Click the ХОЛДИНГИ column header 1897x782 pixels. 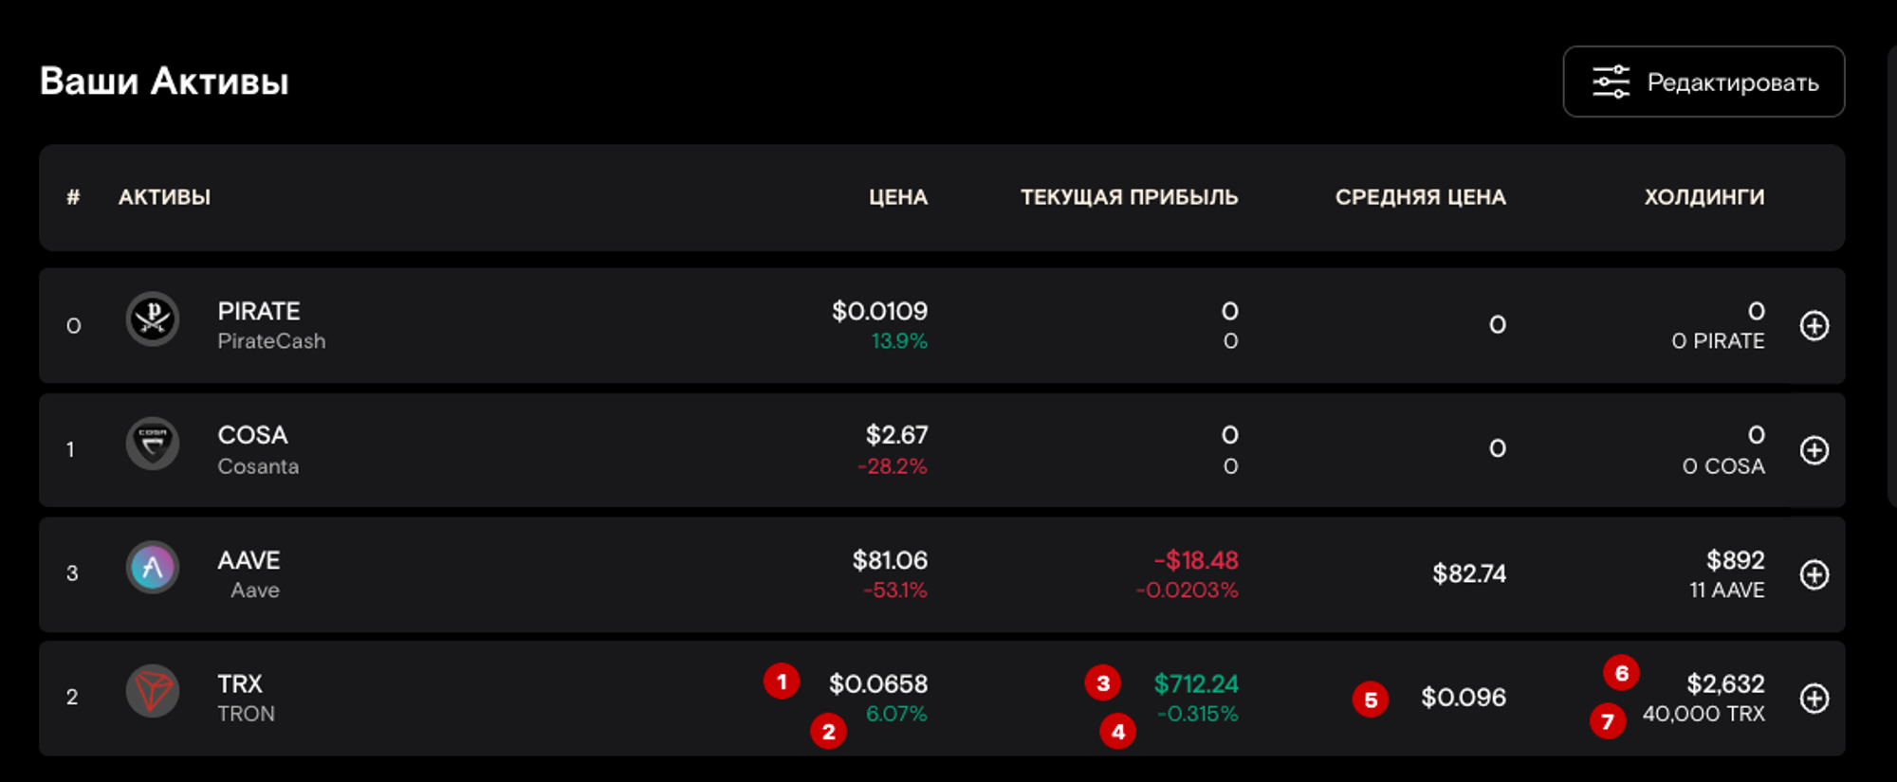click(1704, 197)
